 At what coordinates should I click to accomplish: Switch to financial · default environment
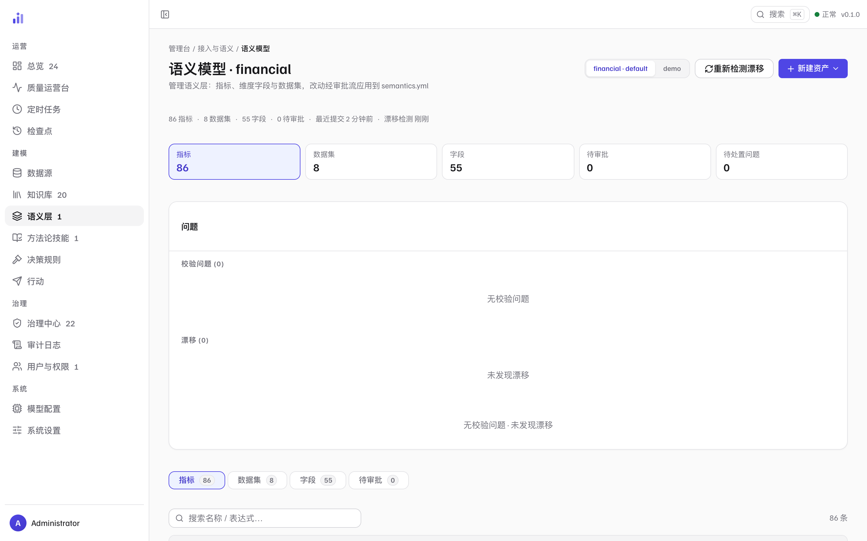(x=620, y=69)
